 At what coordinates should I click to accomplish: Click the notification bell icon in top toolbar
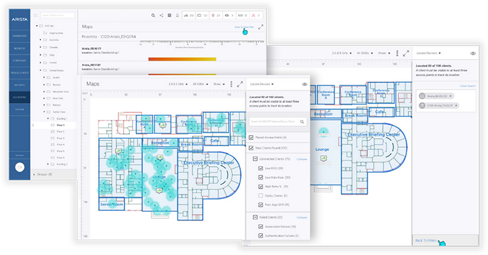177,15
